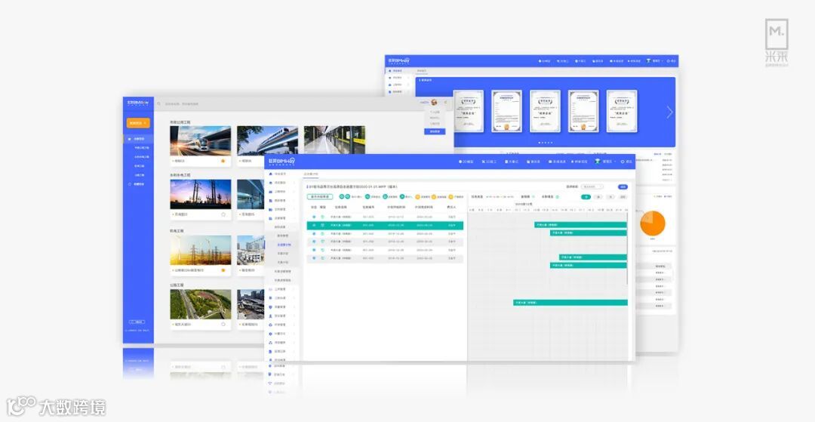
Task: Click the topmost teal Gantt bar
Action: 581,224
